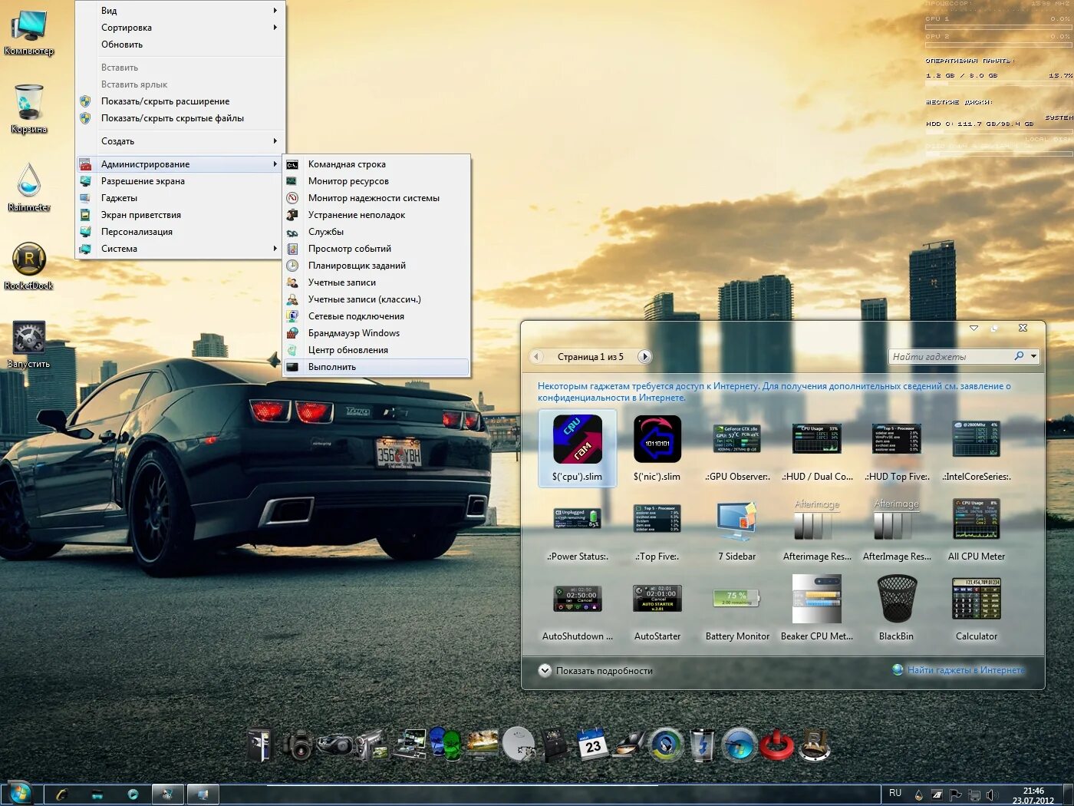This screenshot has height=806, width=1074.
Task: Select the AutoShutdown gadget thumbnail
Action: (578, 599)
